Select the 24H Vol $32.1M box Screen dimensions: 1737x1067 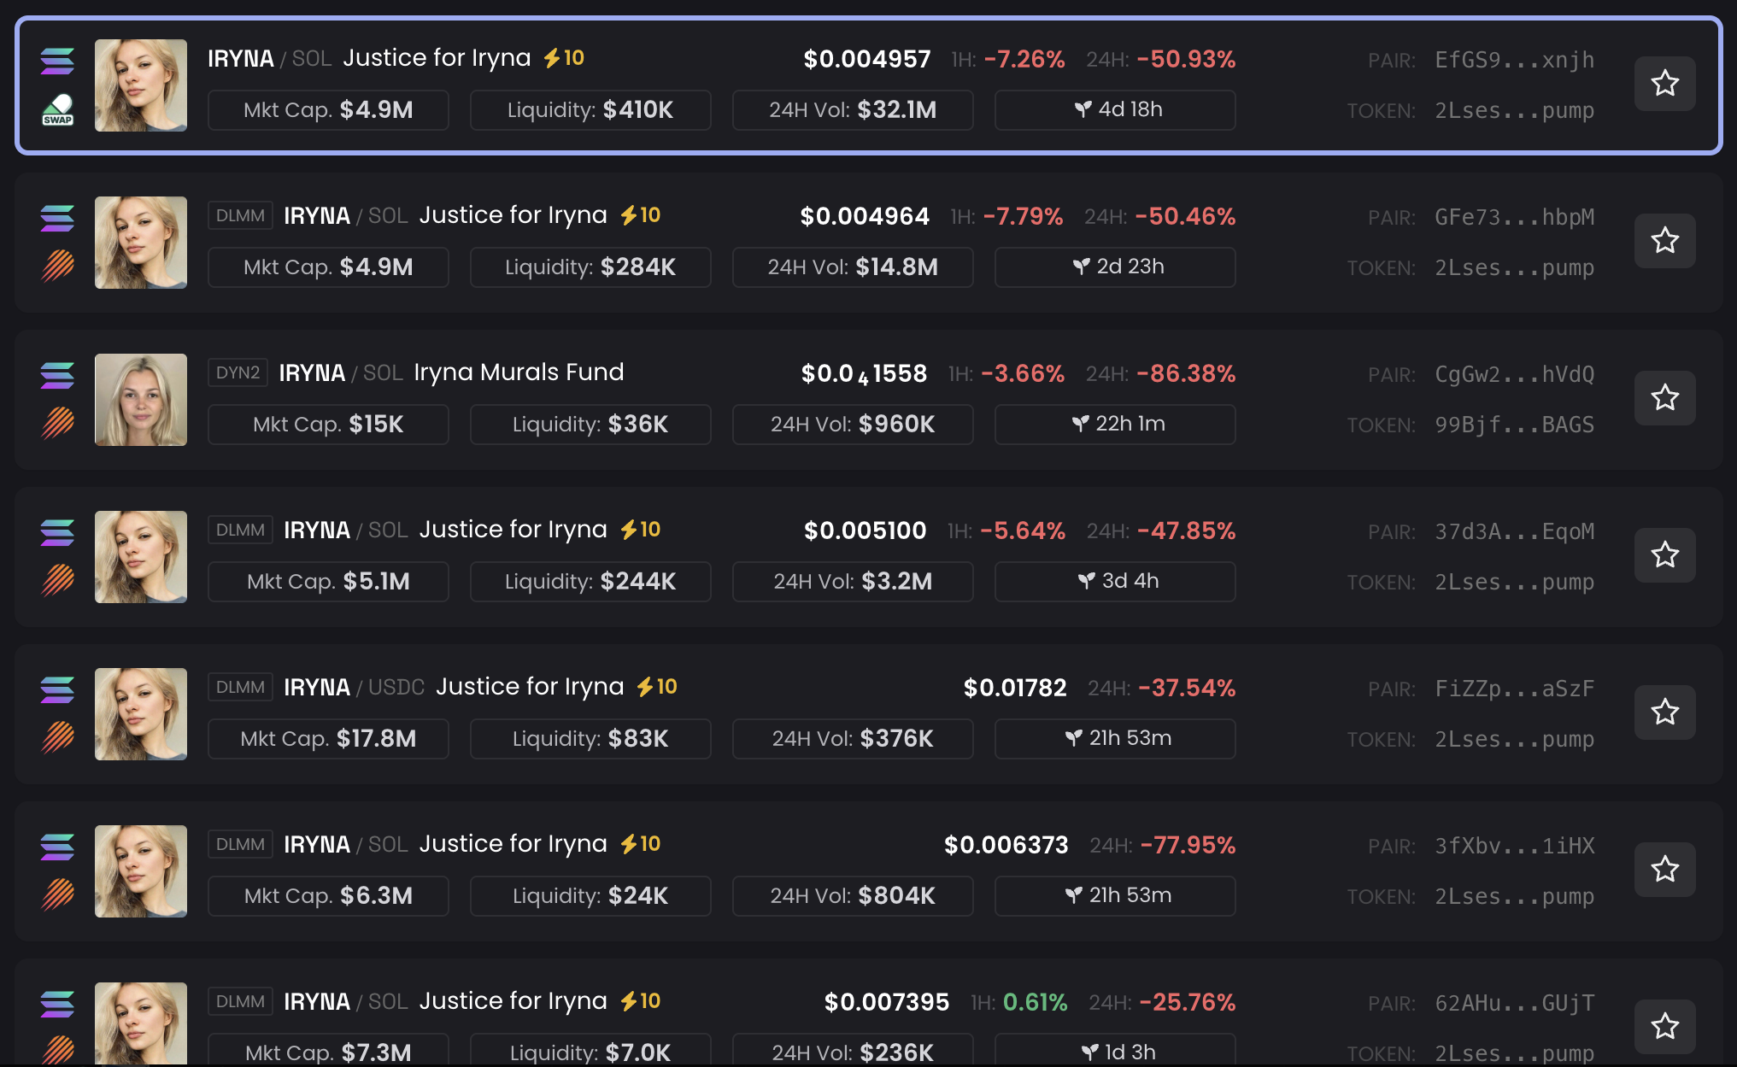(x=853, y=110)
